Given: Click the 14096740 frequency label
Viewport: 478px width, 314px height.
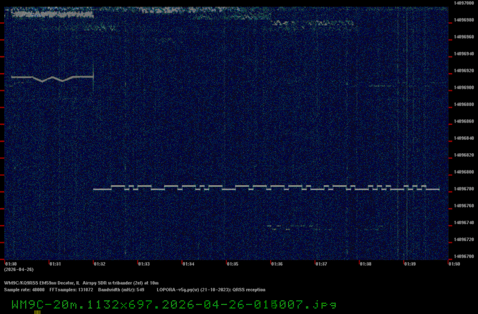Looking at the screenshot, I should tap(464, 222).
